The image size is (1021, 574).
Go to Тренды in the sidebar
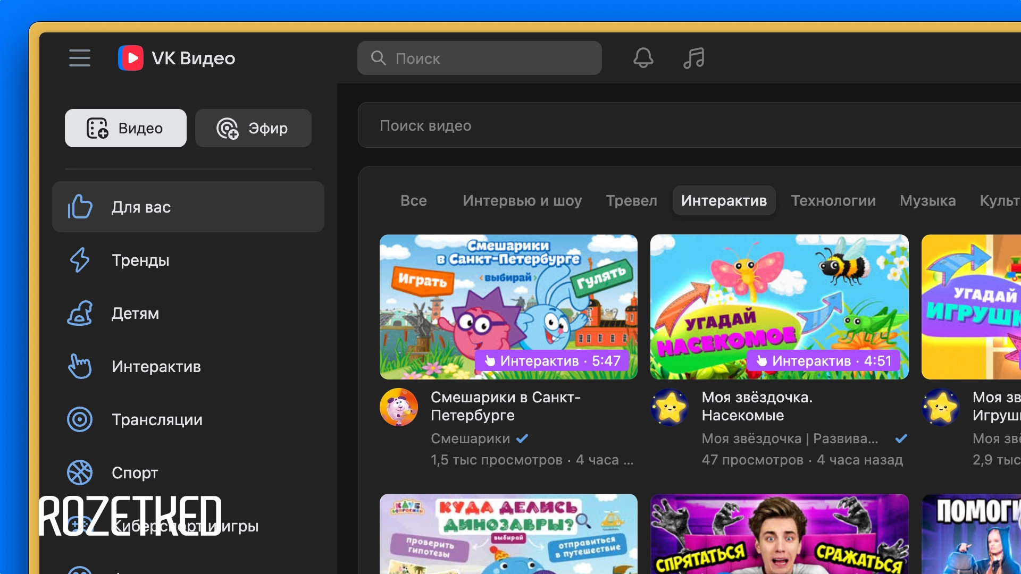188,260
